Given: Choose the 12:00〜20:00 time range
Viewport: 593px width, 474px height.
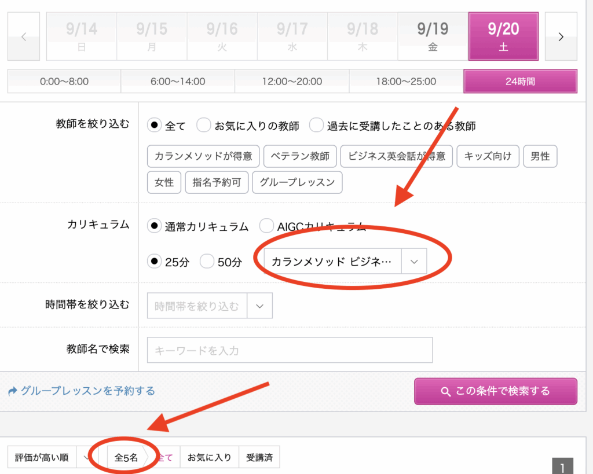Looking at the screenshot, I should coord(292,82).
